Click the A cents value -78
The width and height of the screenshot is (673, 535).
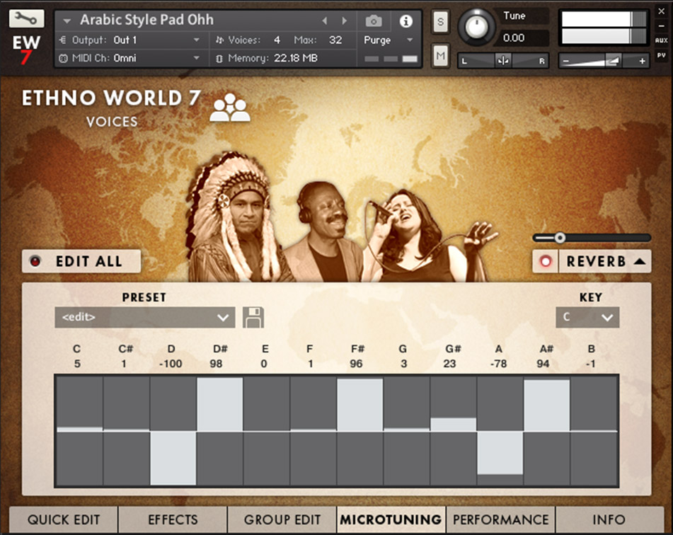coord(498,364)
